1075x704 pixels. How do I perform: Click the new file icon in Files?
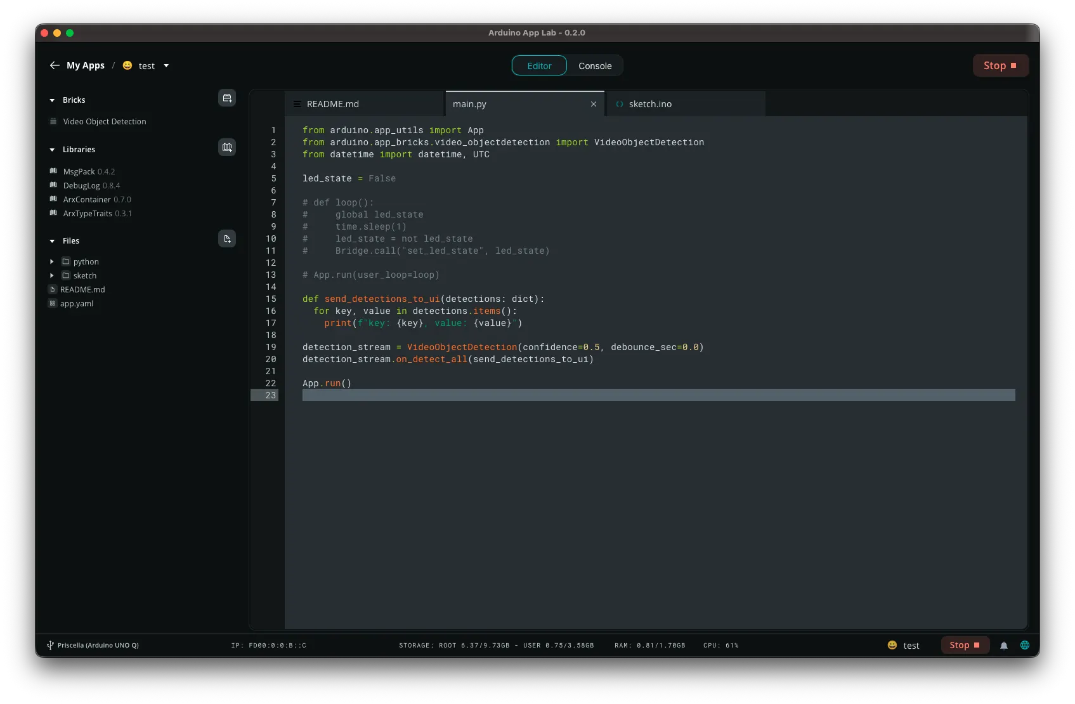click(227, 239)
